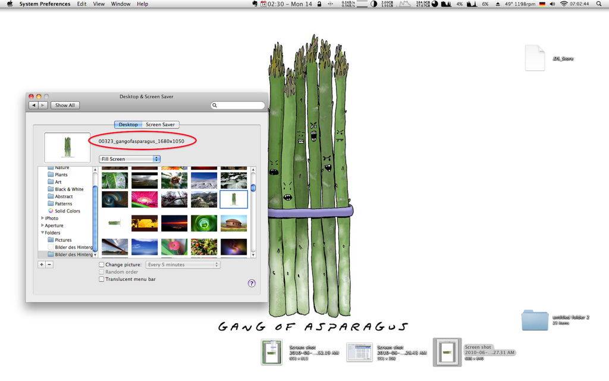Click the padlock icon in menu bar
609x381 pixels.
(x=319, y=4)
